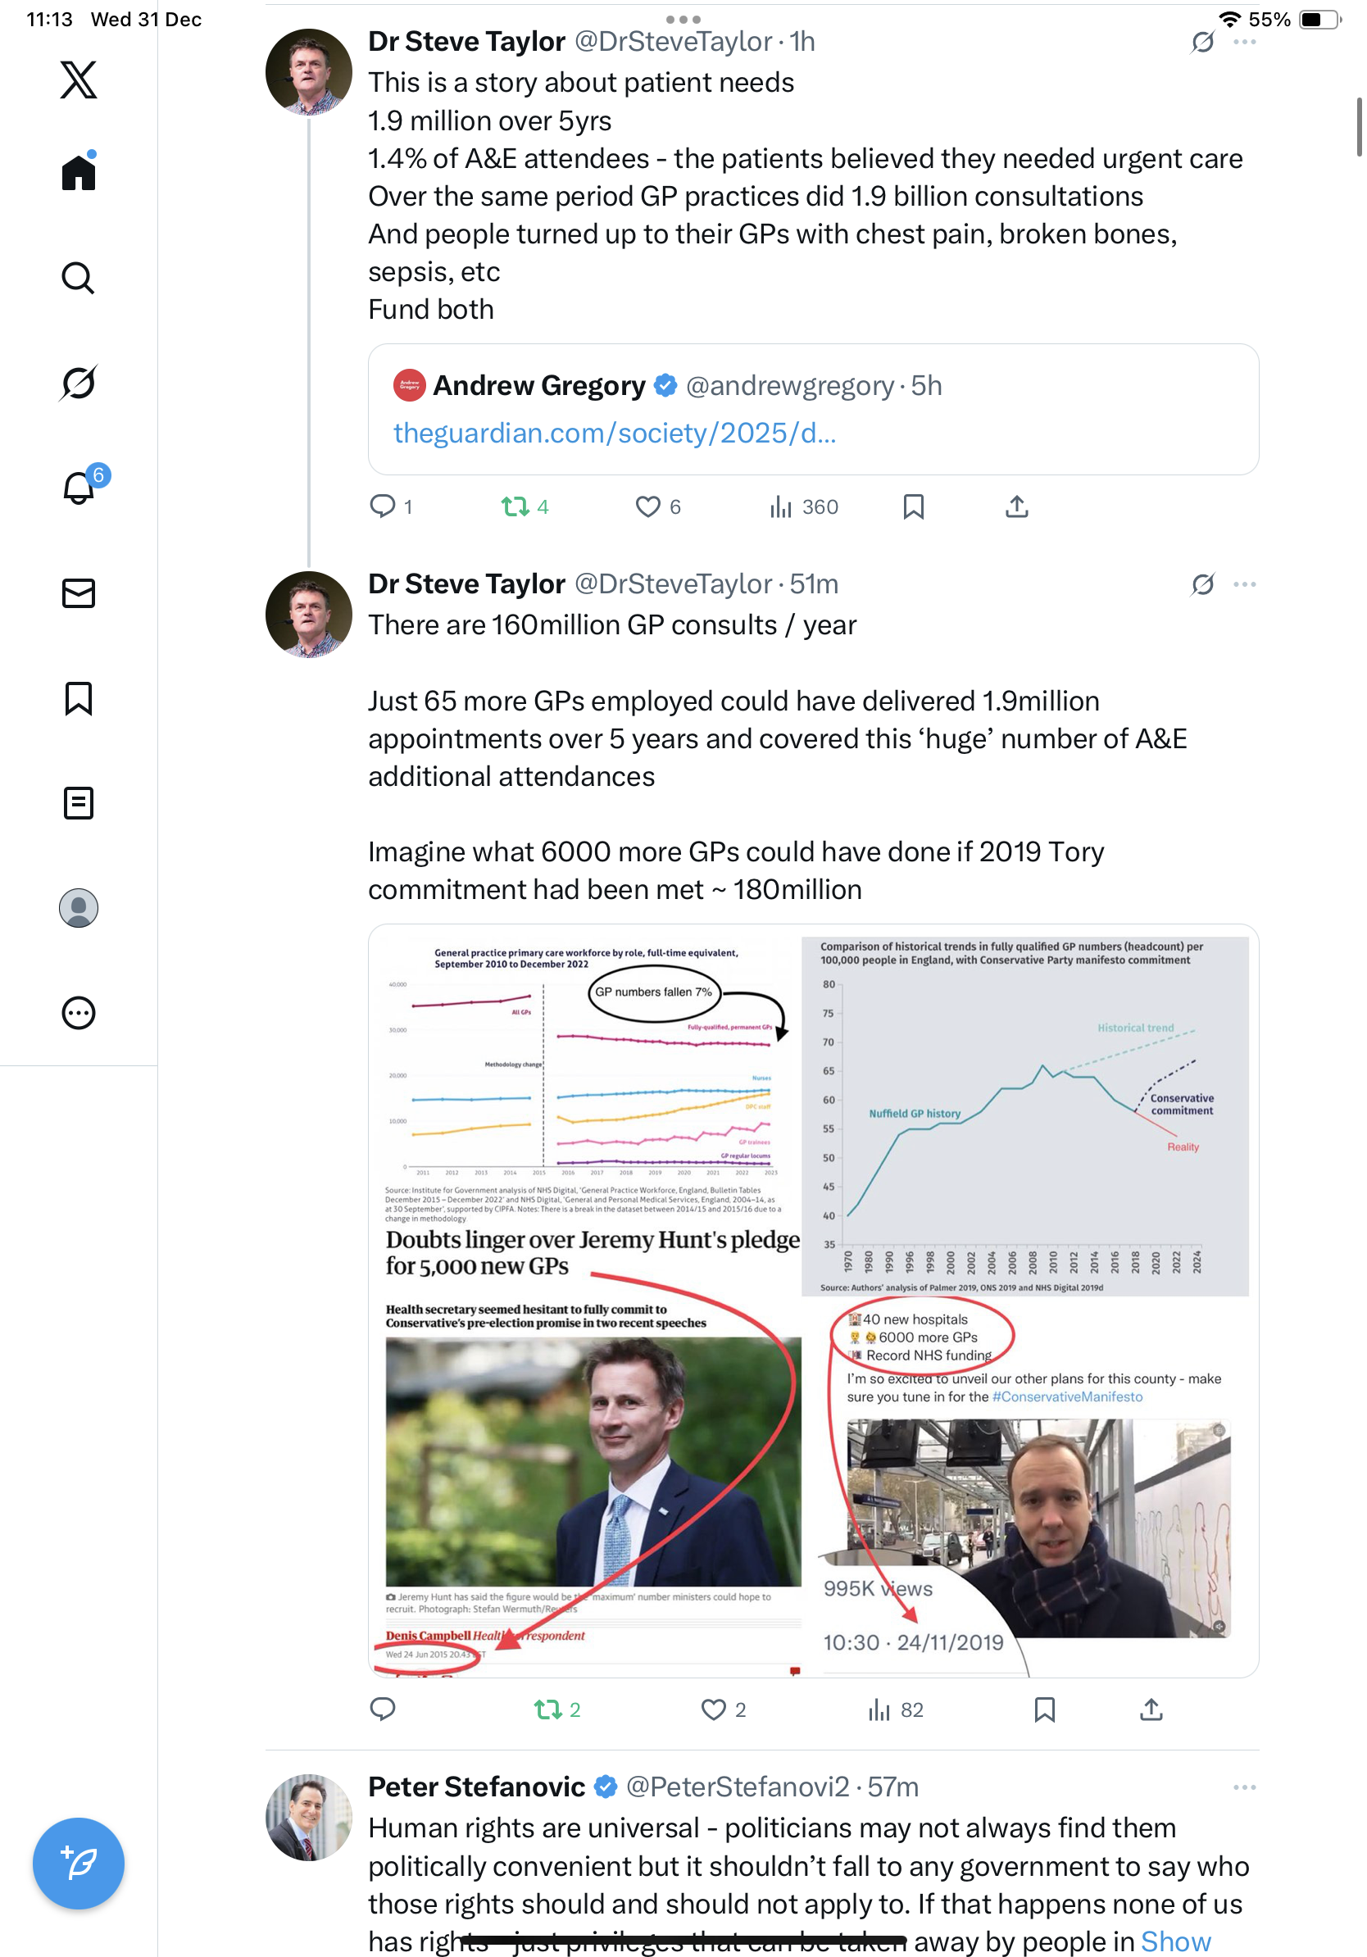Expand the More circle menu in sidebar
This screenshot has height=1957, width=1367.
[x=79, y=1013]
